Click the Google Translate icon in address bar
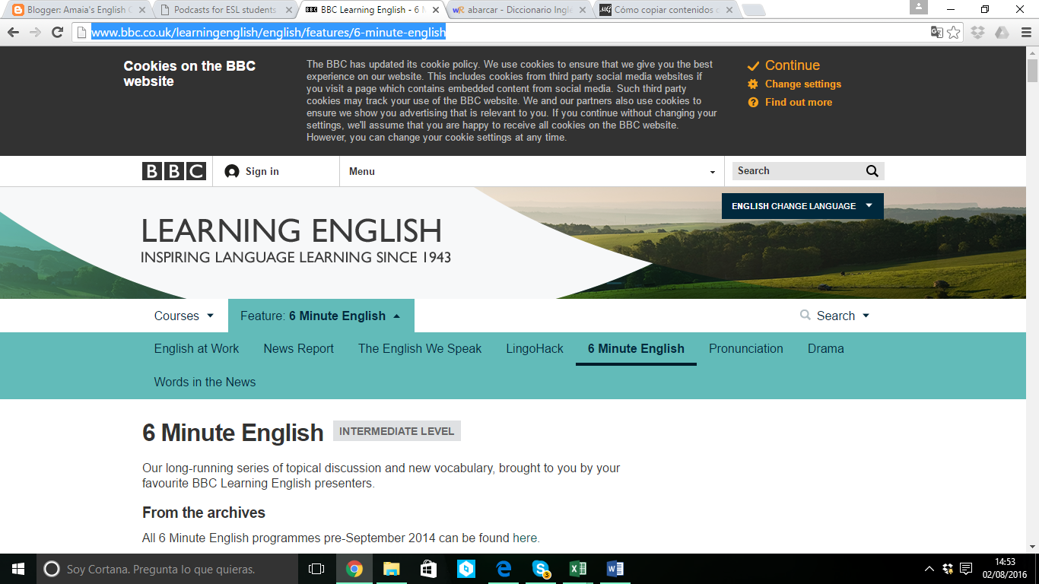 937,33
